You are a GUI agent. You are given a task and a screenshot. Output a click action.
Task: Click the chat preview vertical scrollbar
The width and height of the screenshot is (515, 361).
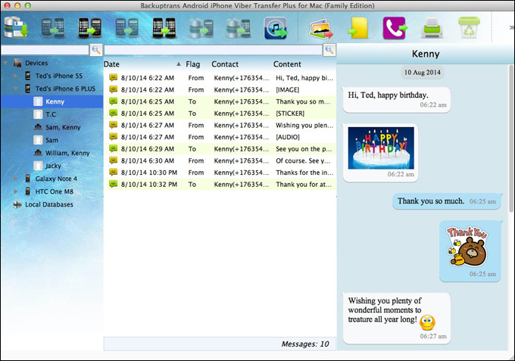(x=511, y=138)
